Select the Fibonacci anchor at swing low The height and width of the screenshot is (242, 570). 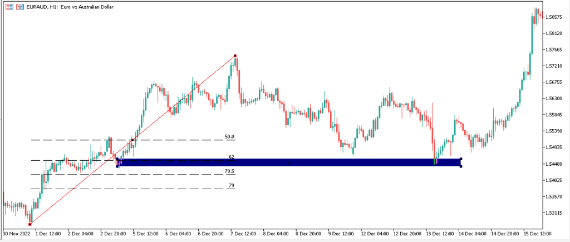point(30,224)
